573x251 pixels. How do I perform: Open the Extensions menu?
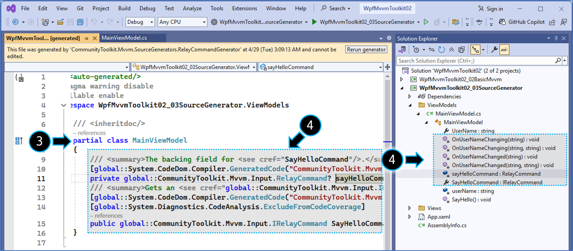point(245,8)
